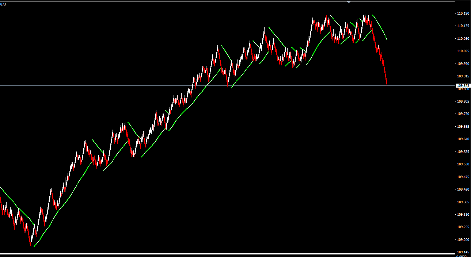
Task: Select the curved green indicator line near 110.135
Action: pyautogui.click(x=380, y=26)
